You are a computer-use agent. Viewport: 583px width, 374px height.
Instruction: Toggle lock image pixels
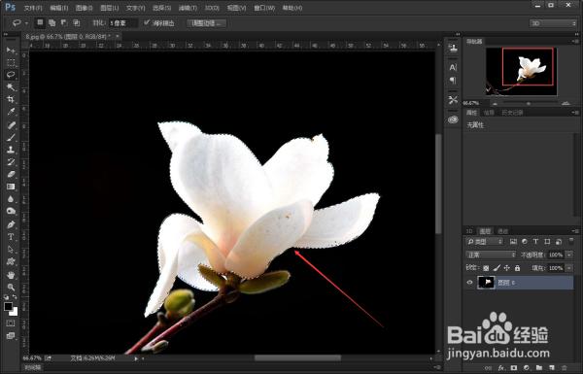[x=497, y=268]
